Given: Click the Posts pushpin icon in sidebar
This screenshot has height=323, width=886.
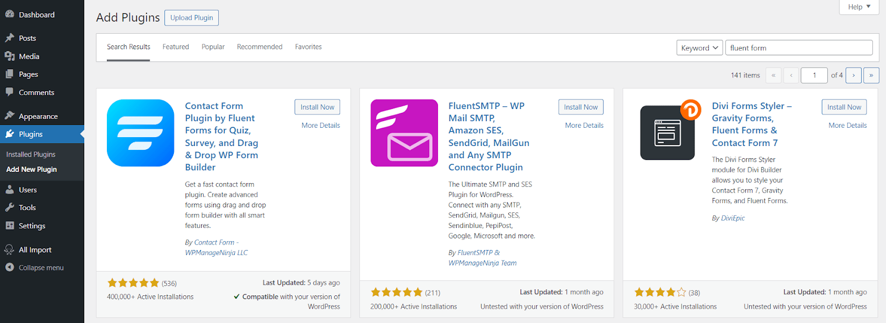Looking at the screenshot, I should click(9, 38).
